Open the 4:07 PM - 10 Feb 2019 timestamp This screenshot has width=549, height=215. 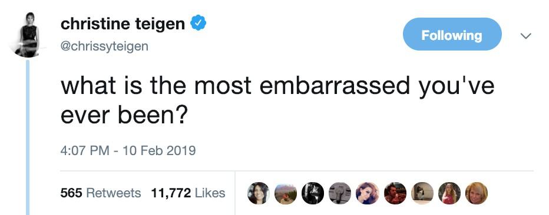pos(128,150)
